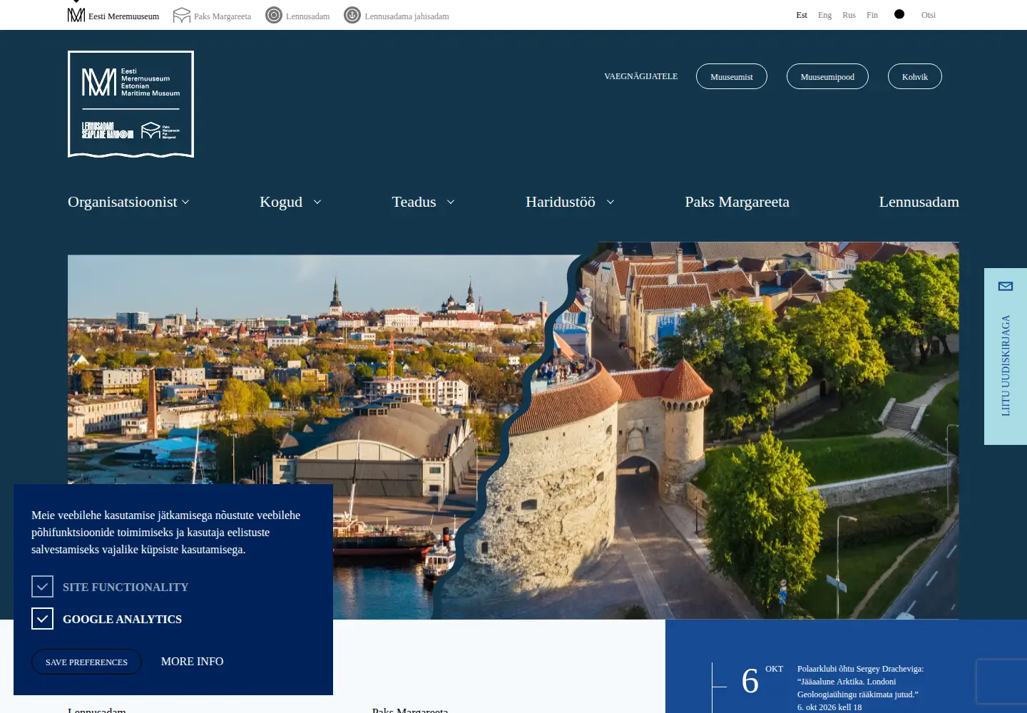Expand the Teadus menu chevron
Screen dimensions: 1027x713
point(451,202)
